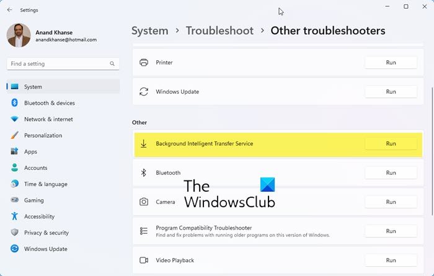
Task: Open the Apps settings page
Action: [x=63, y=152]
